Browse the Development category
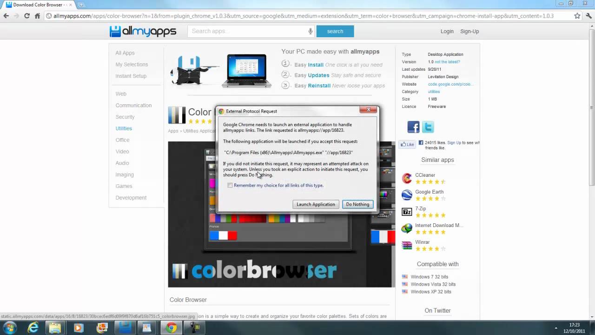 [x=131, y=198]
